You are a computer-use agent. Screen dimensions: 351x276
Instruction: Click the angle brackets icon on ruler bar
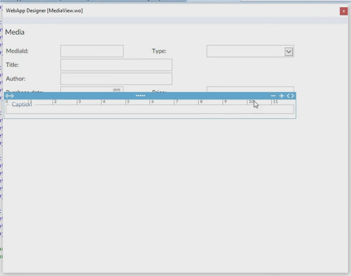click(290, 96)
